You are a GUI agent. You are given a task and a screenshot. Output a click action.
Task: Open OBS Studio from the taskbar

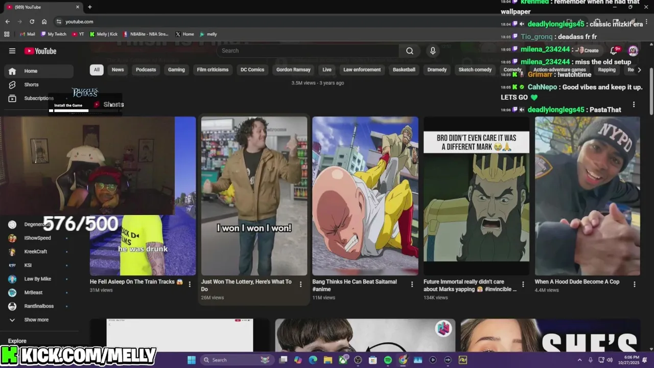(358, 360)
